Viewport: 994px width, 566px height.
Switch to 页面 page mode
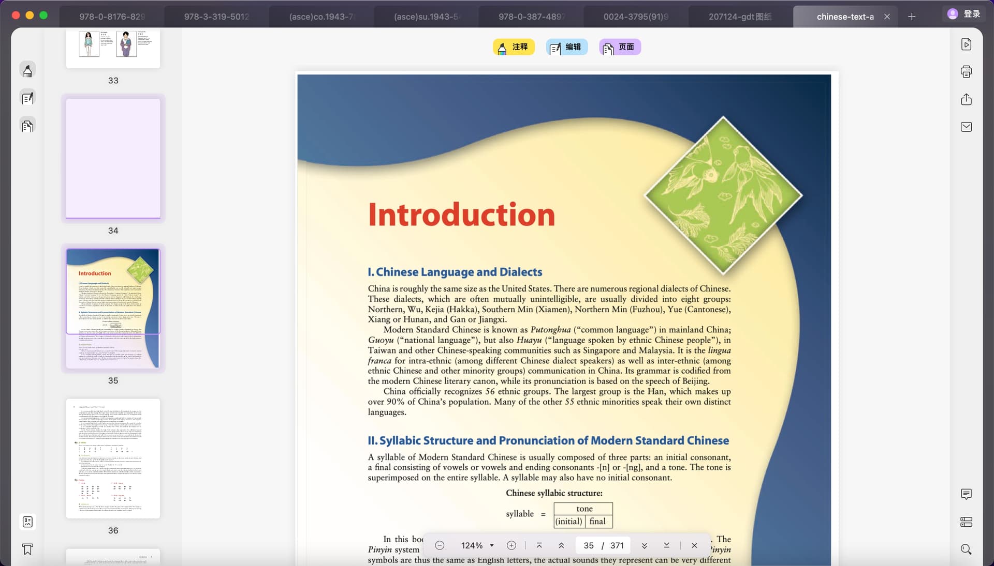(620, 47)
